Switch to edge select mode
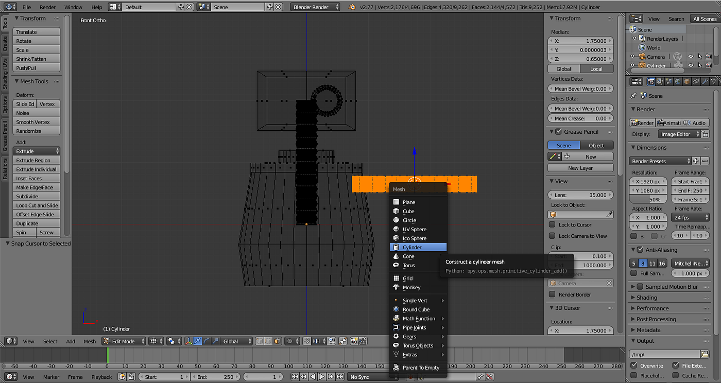This screenshot has width=721, height=383. pos(268,341)
